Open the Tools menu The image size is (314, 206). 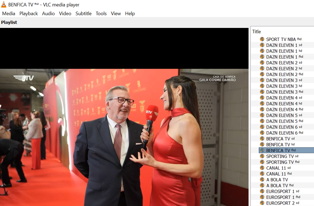pyautogui.click(x=101, y=14)
